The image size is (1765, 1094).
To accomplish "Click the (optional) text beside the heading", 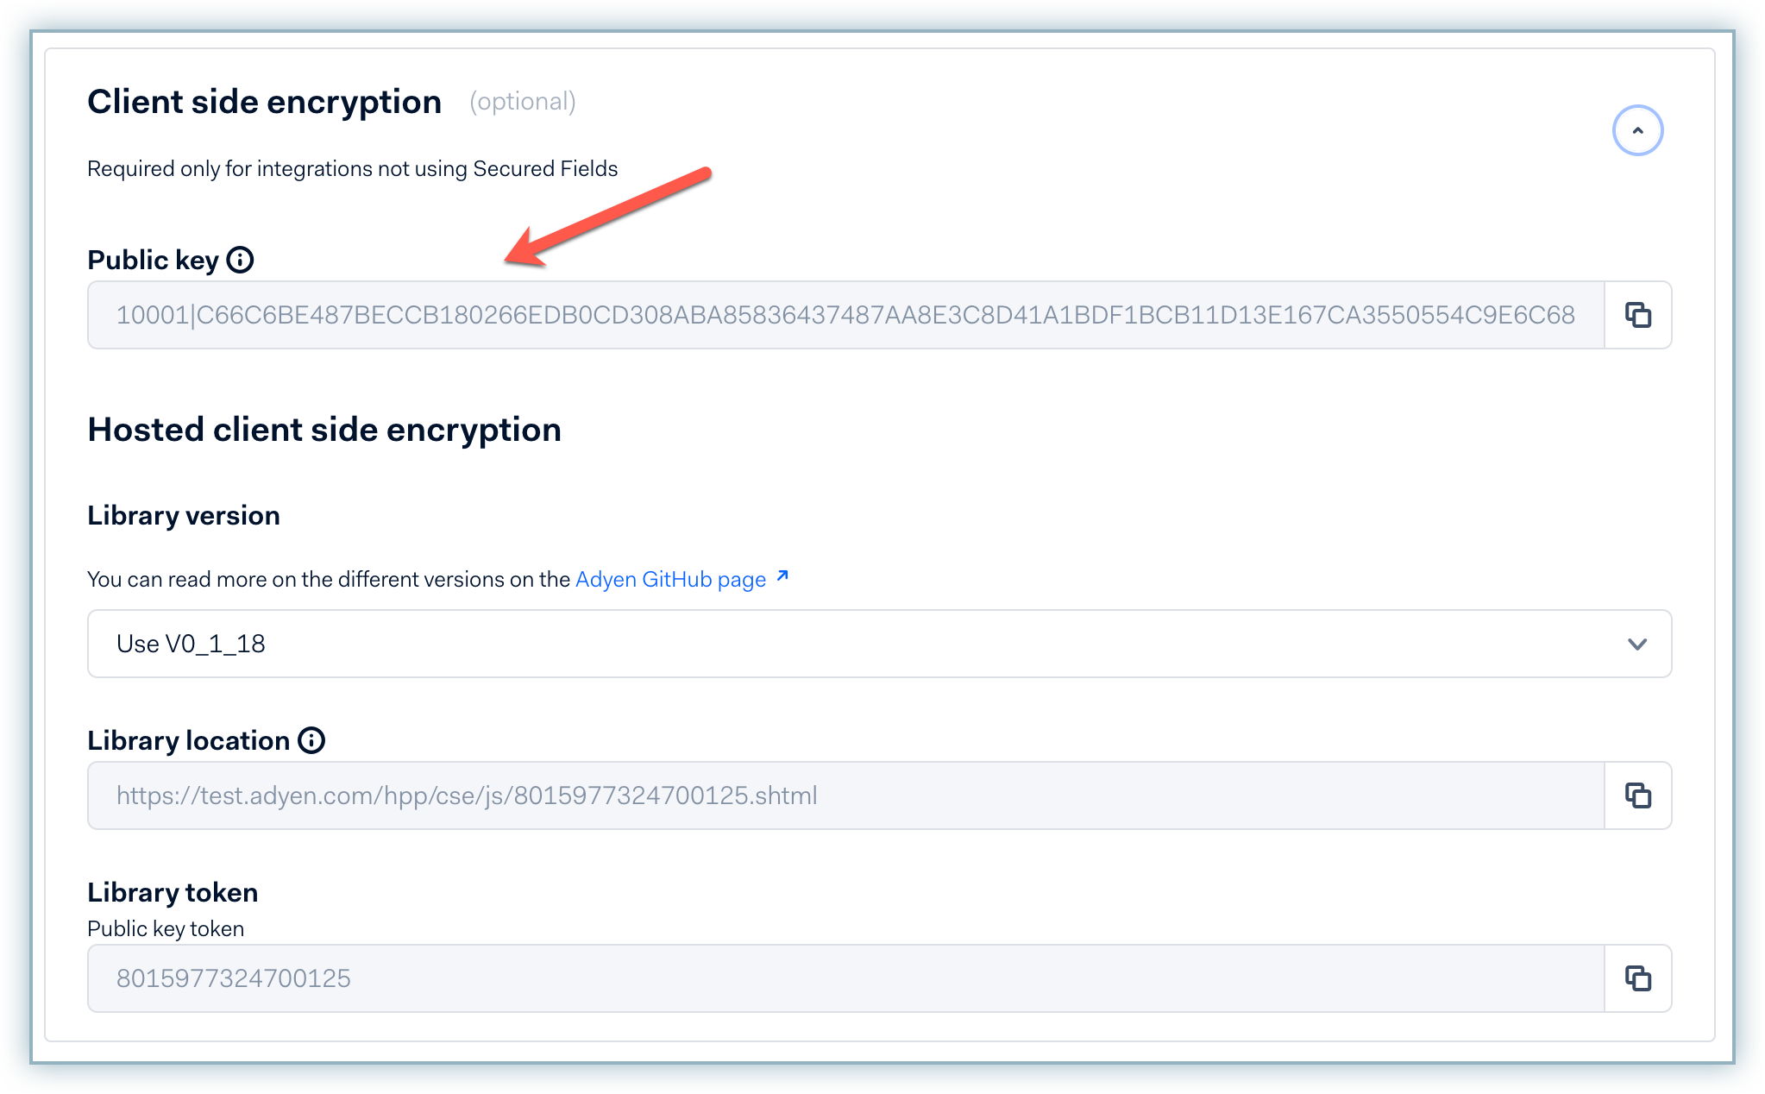I will tap(522, 102).
